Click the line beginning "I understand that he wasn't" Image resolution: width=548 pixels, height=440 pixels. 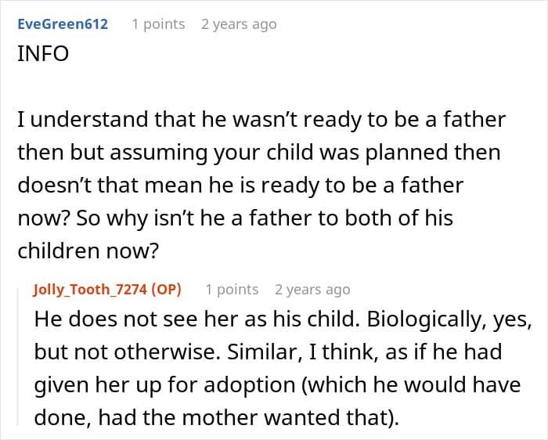click(x=261, y=121)
